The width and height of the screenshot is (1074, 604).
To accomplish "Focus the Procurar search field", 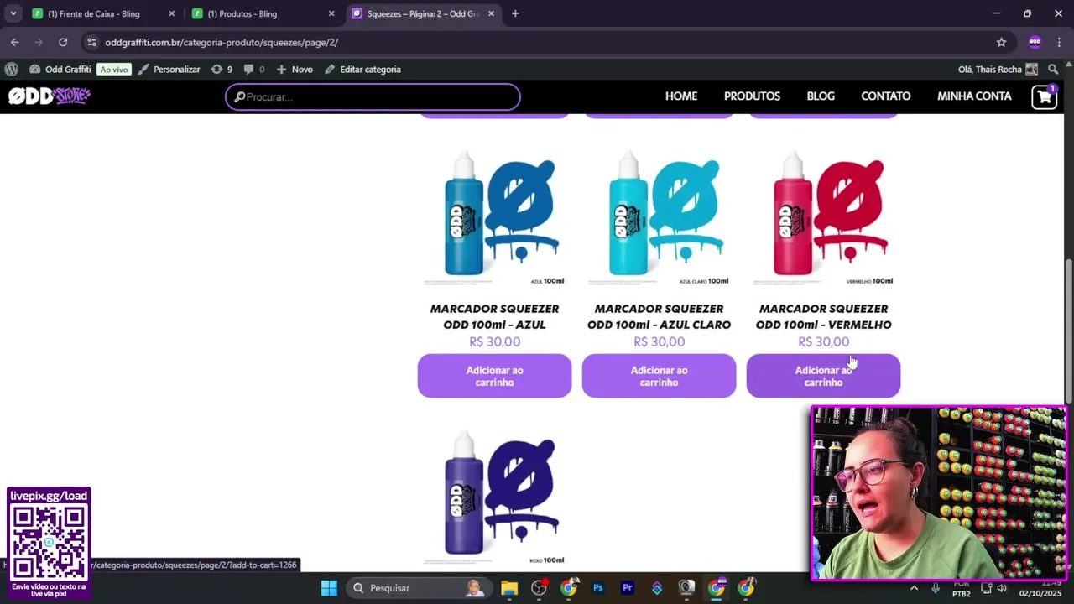I will 373,96.
